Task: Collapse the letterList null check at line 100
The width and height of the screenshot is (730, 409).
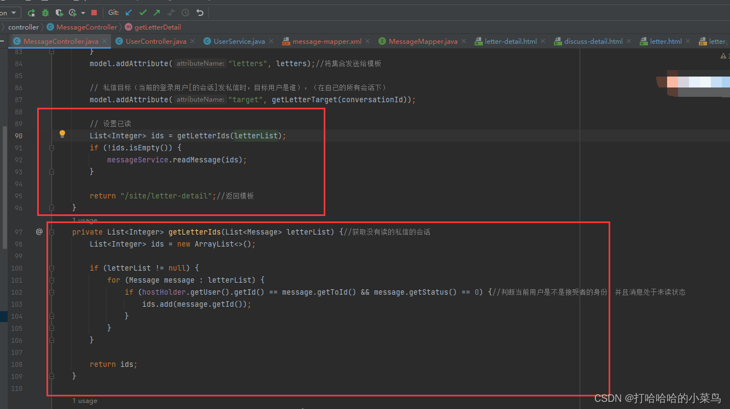Action: tap(52, 268)
